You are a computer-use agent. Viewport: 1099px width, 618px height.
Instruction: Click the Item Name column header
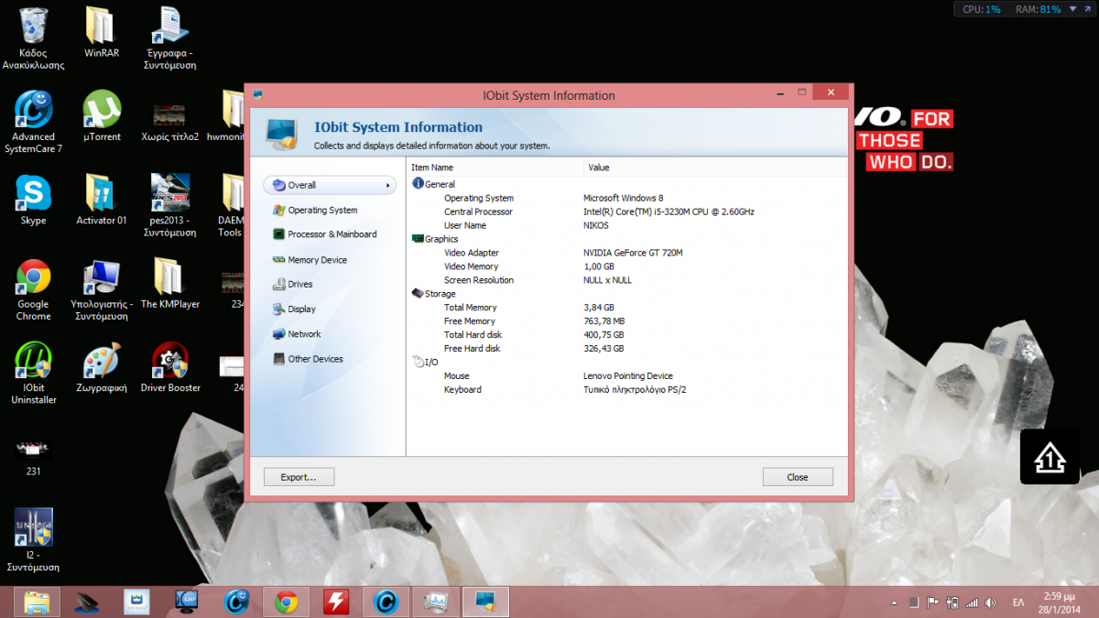[x=495, y=168]
